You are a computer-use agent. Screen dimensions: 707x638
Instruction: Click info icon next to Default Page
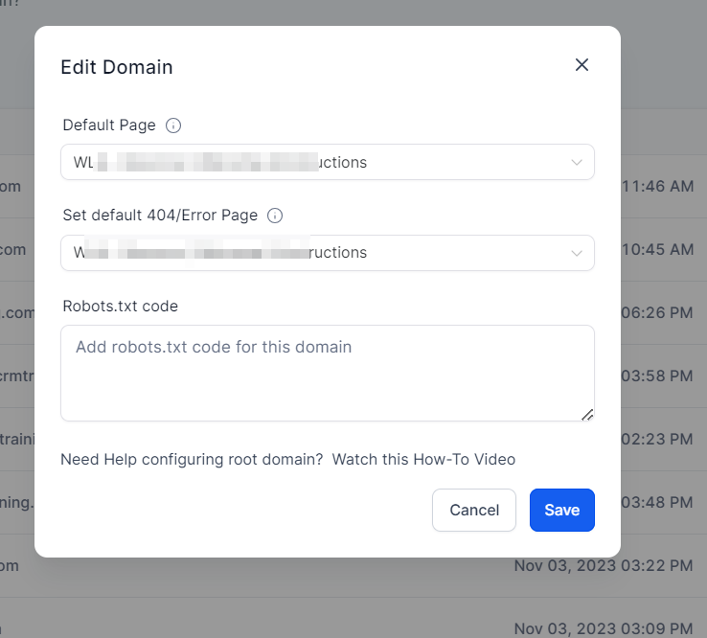coord(173,125)
